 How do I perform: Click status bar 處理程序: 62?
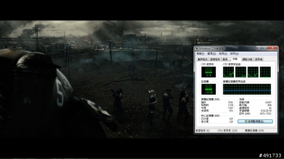202,131
